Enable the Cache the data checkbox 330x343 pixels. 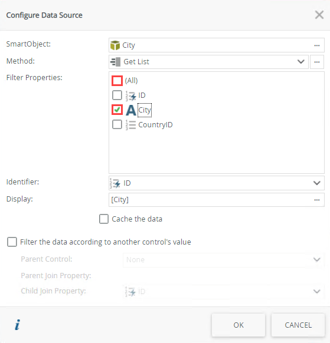click(x=104, y=219)
